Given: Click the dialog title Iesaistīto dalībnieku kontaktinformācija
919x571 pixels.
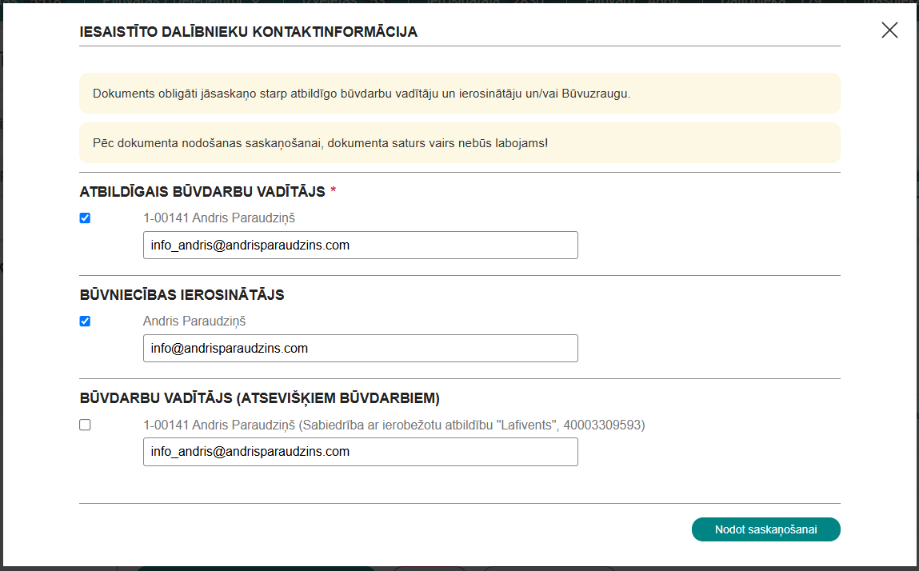Looking at the screenshot, I should tap(248, 32).
